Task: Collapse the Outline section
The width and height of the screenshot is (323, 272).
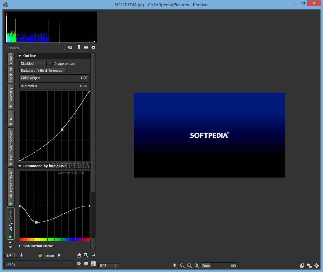Action: (x=20, y=56)
